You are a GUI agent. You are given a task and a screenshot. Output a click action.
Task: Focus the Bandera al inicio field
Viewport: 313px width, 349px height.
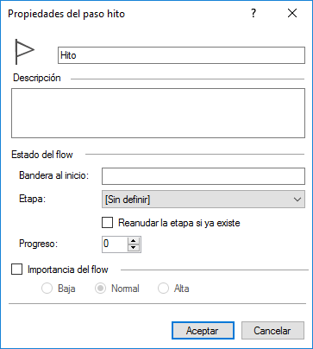[203, 176]
